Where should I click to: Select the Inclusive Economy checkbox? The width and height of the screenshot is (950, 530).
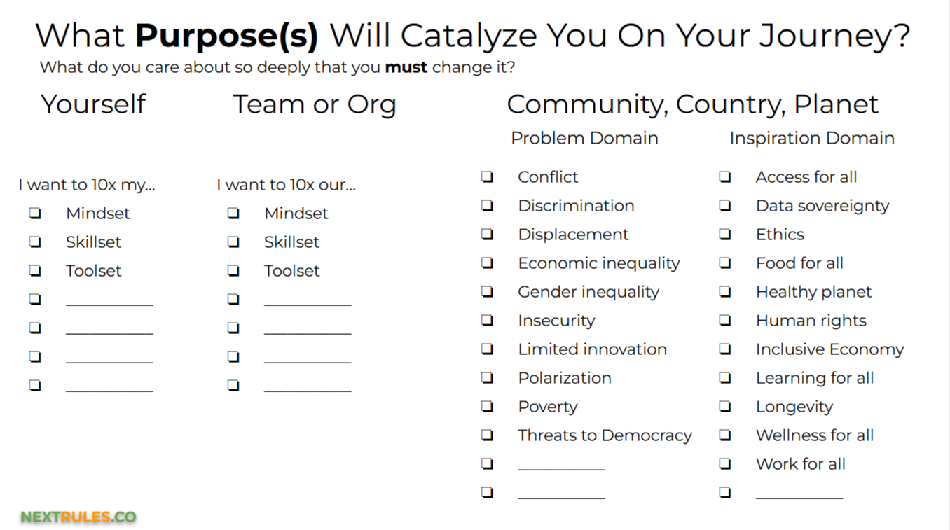click(725, 349)
